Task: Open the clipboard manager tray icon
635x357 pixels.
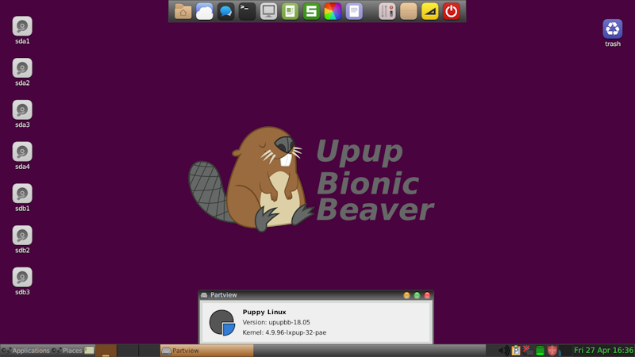Action: [515, 351]
